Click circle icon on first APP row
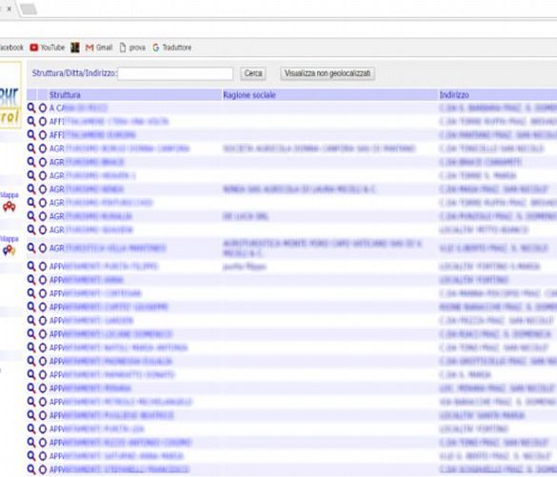 [x=43, y=267]
